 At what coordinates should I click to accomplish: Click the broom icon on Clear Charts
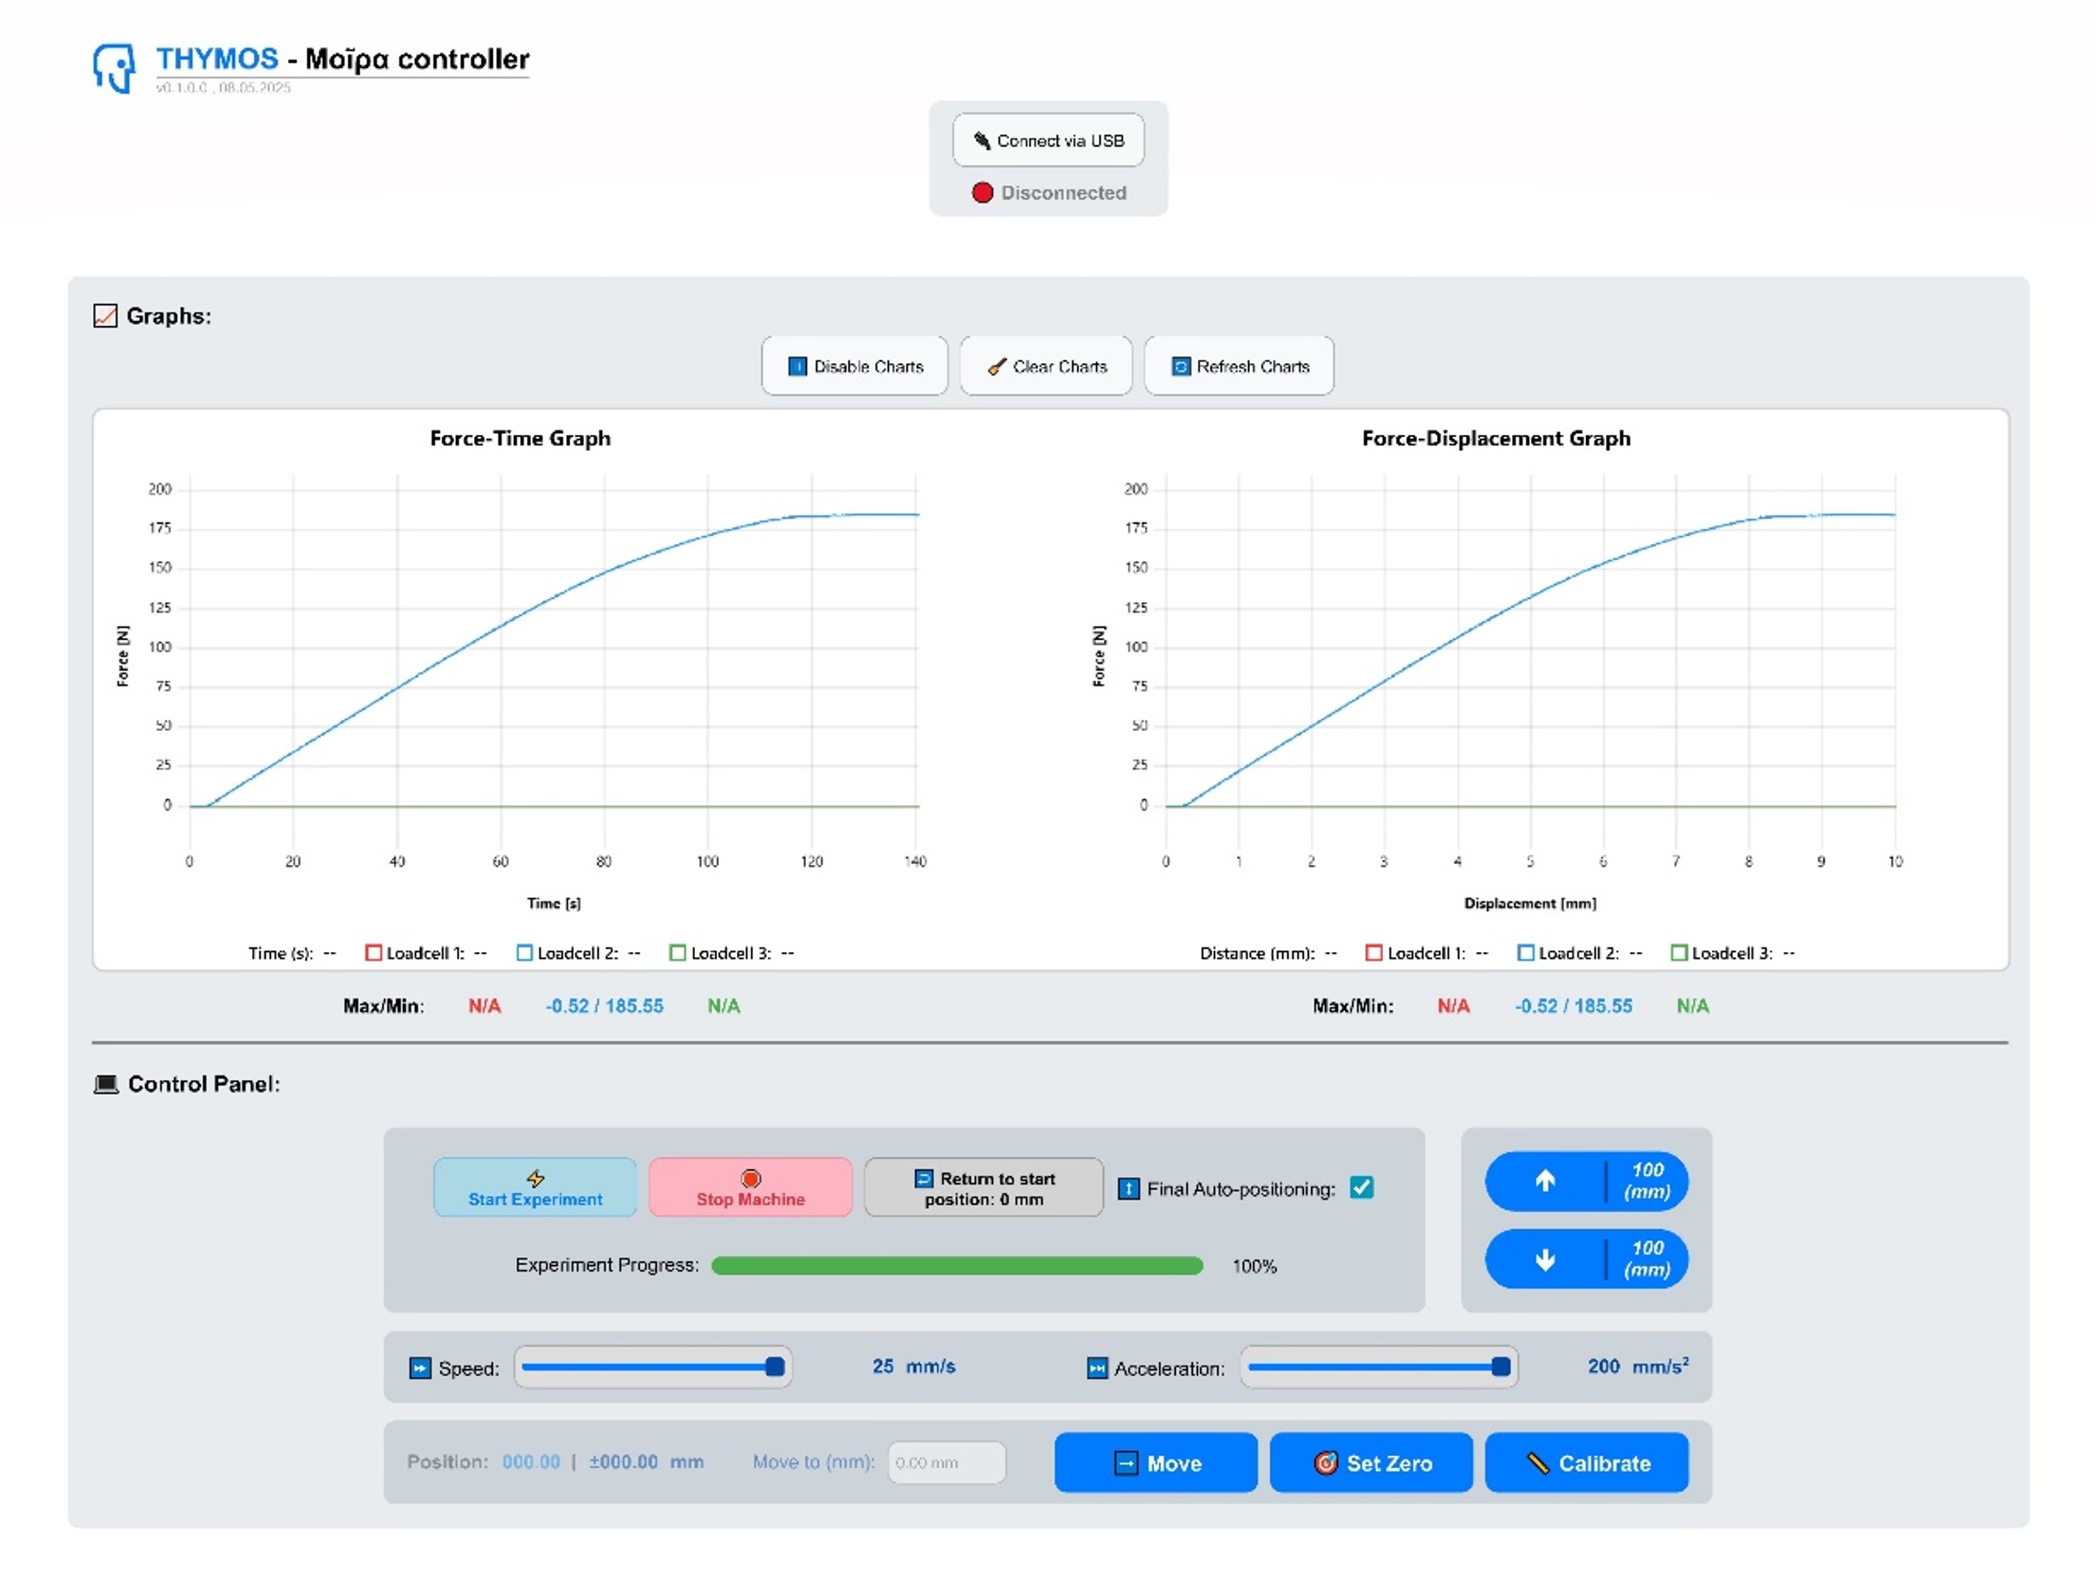click(996, 366)
